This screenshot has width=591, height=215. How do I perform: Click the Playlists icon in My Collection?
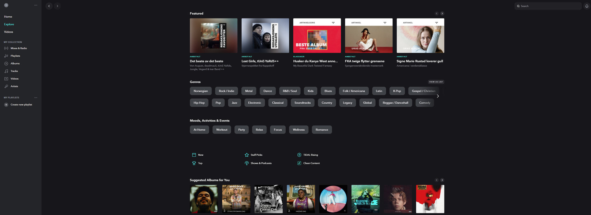[6, 56]
